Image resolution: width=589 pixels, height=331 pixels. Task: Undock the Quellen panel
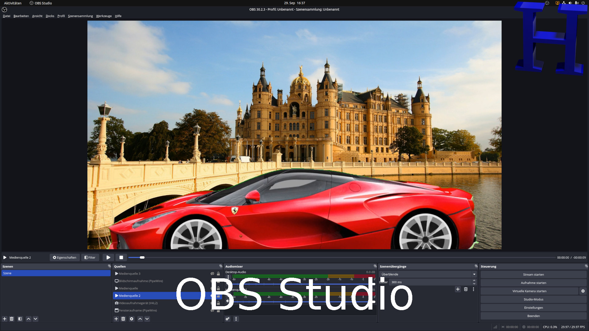[221, 266]
